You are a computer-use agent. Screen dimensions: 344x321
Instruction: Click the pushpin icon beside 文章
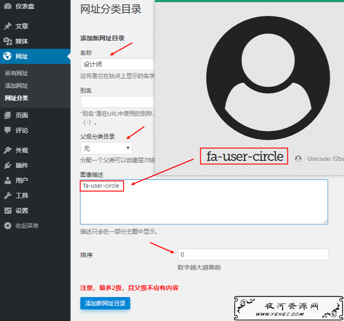click(8, 26)
